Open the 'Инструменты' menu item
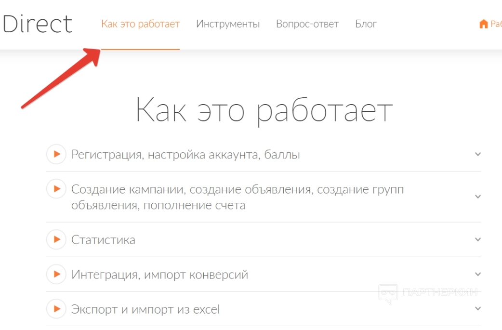 click(228, 24)
